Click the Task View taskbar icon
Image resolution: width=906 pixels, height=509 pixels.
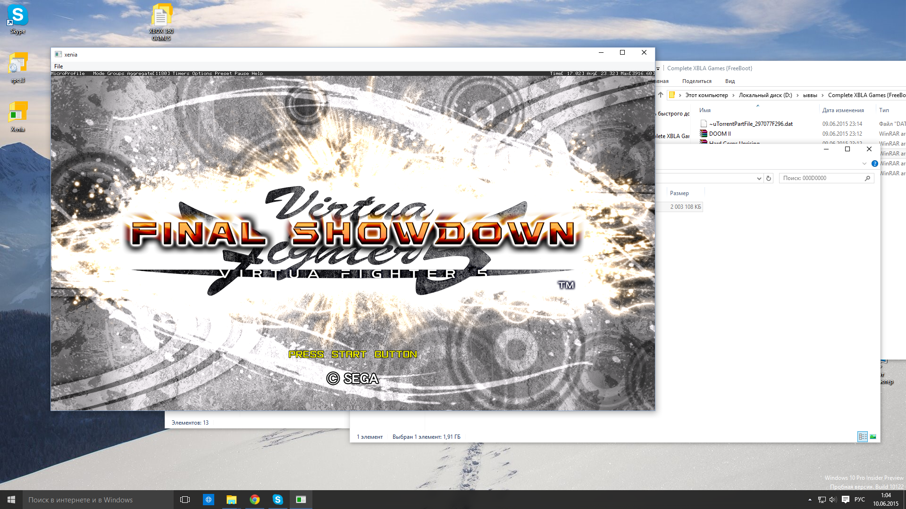(x=185, y=500)
